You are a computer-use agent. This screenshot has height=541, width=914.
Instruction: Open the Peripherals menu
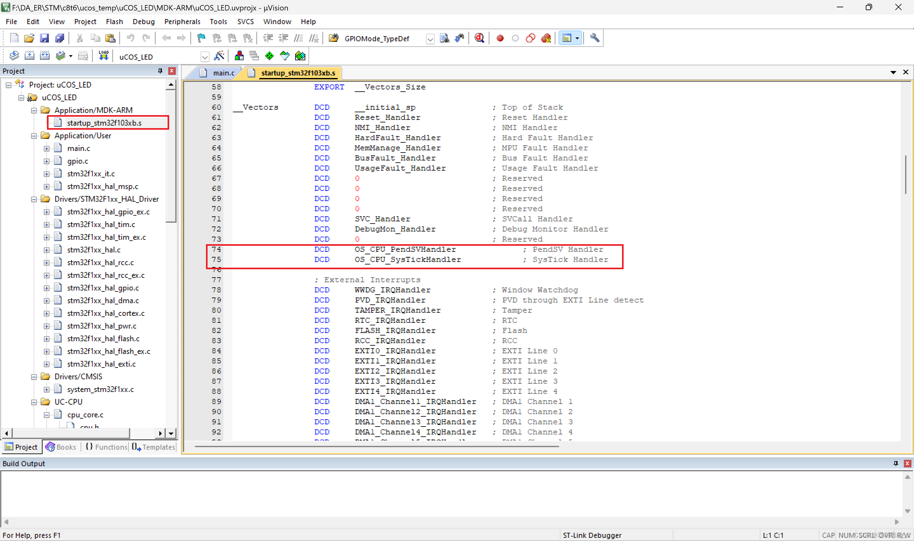pos(182,22)
